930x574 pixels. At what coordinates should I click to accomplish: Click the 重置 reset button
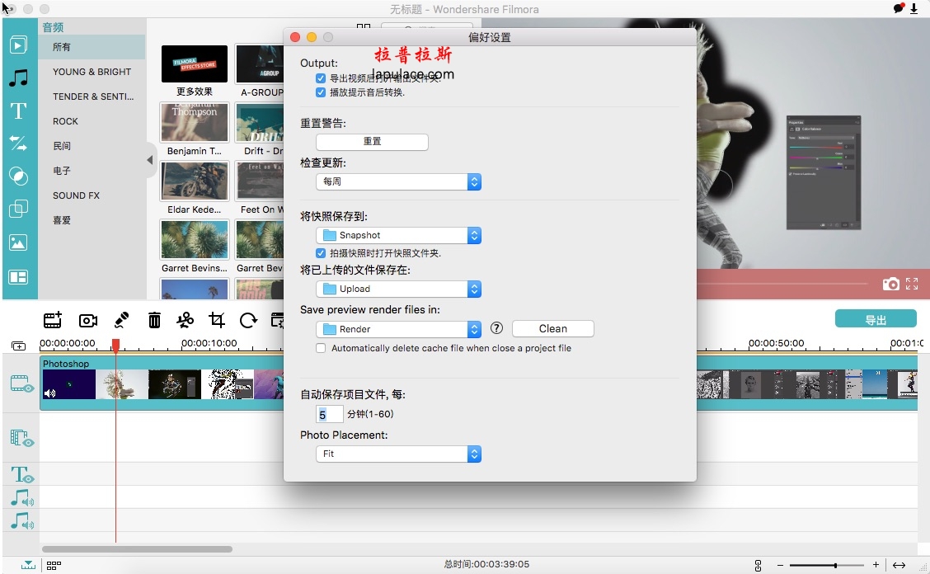[x=372, y=141]
